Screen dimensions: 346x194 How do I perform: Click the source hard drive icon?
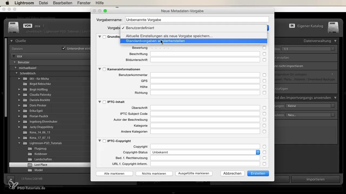pos(14,27)
